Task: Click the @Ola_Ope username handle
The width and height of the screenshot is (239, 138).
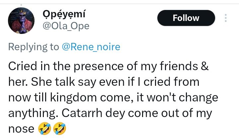Action: coord(66,26)
